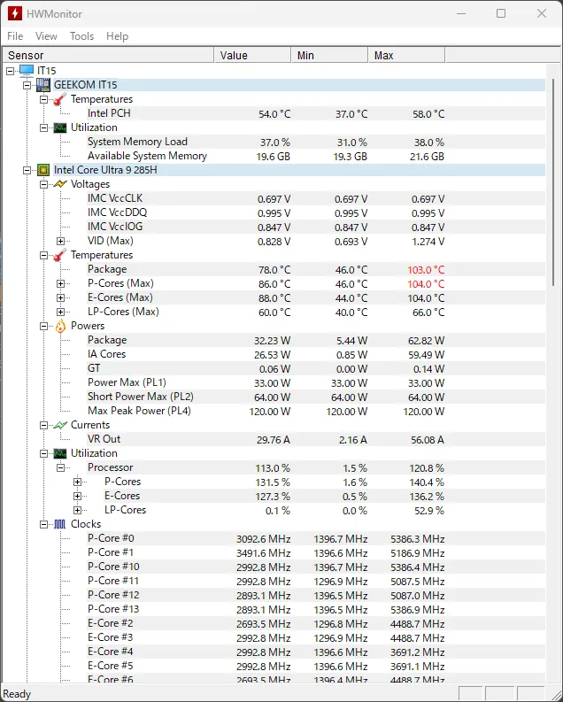Screen dimensions: 563x702
Task: Open the View menu
Action: tap(46, 35)
